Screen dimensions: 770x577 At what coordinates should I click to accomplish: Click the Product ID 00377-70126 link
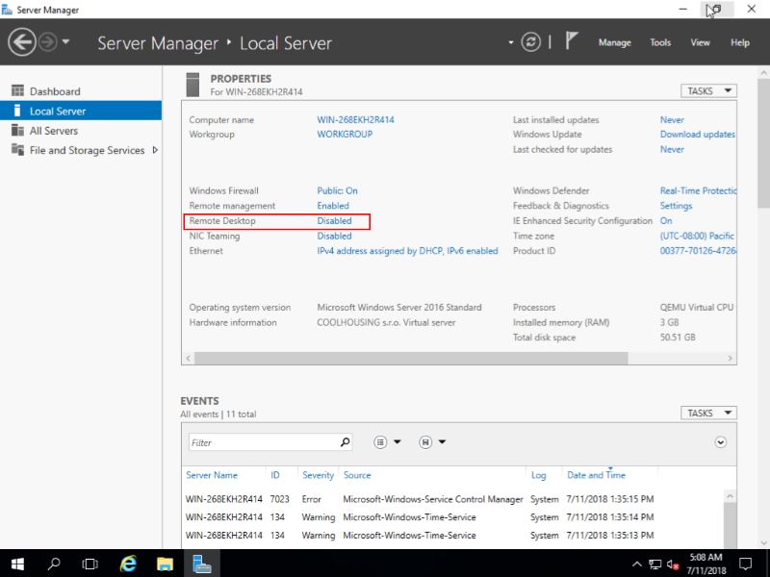pyautogui.click(x=698, y=251)
